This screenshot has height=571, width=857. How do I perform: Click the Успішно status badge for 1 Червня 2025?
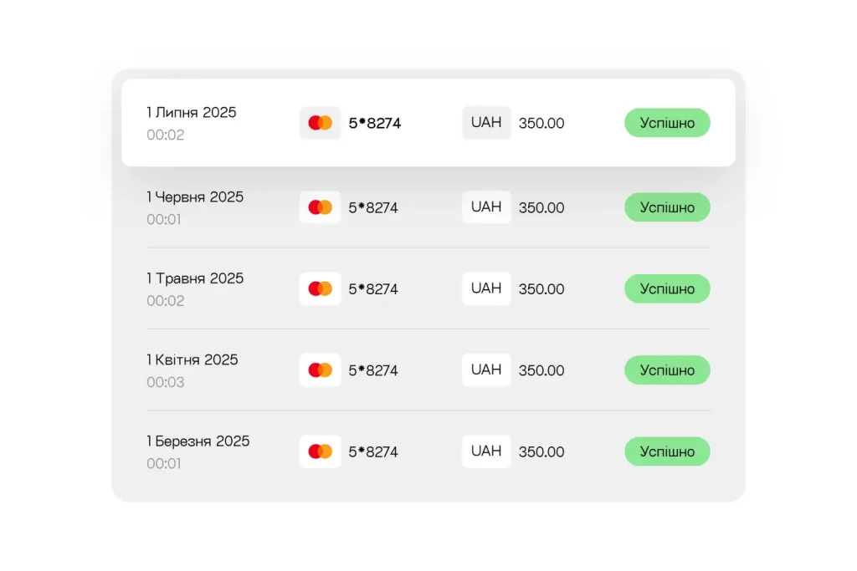point(667,207)
